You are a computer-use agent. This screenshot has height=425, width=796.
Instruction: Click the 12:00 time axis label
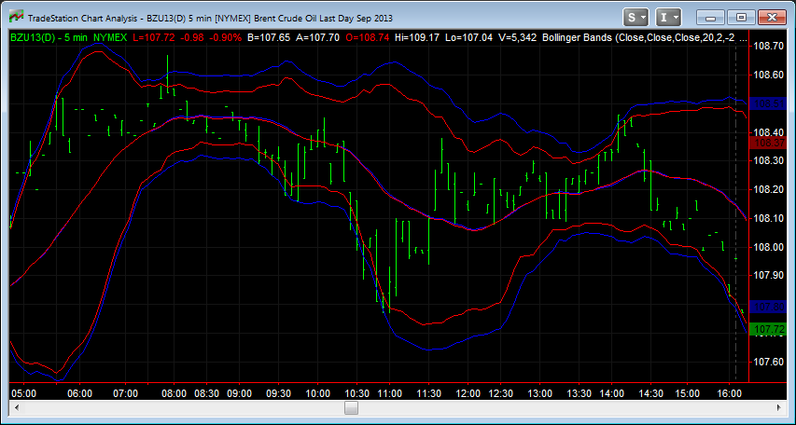coord(468,393)
